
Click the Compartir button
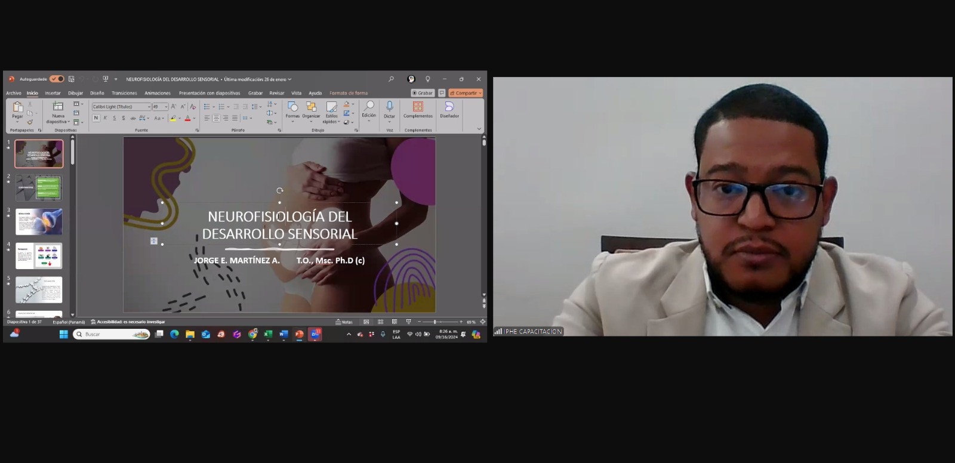pos(466,93)
